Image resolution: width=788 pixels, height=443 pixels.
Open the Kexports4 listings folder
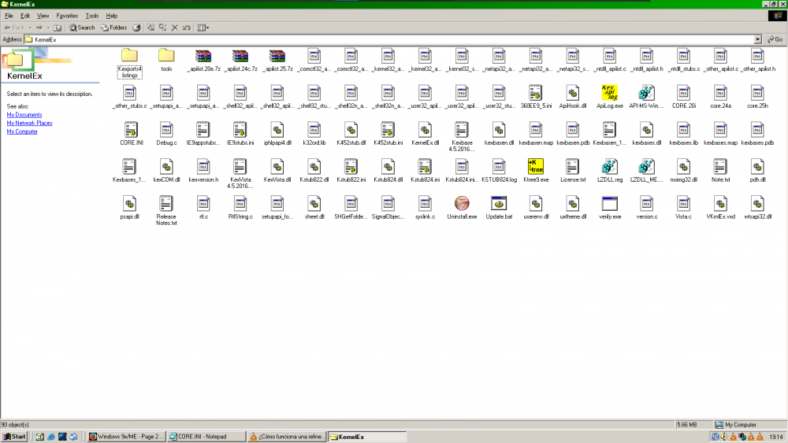(x=130, y=57)
